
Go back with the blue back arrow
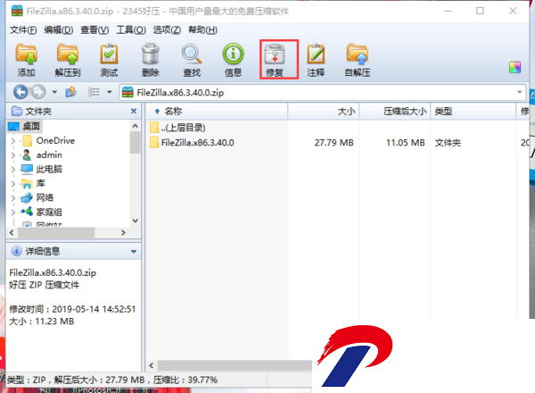pos(21,92)
